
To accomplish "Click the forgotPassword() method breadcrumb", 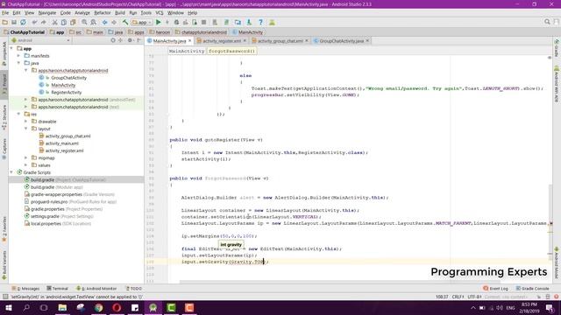I will coord(231,51).
